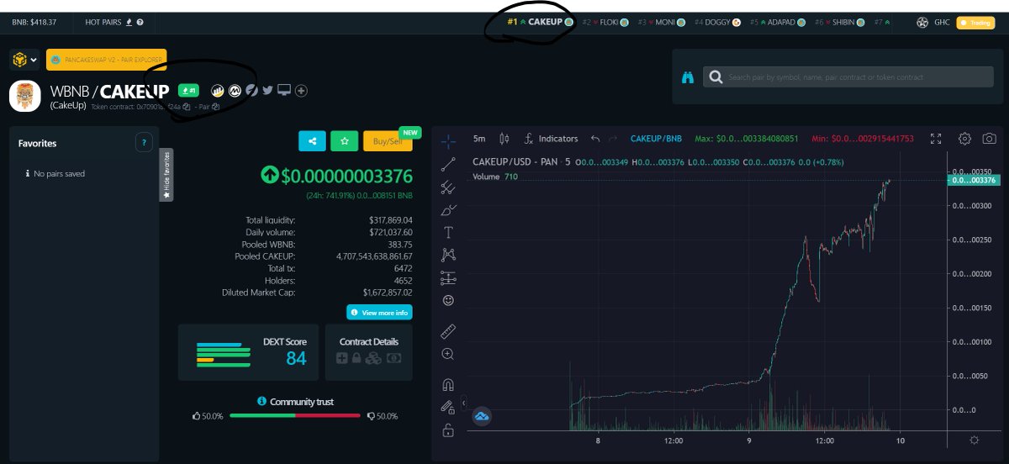This screenshot has height=464, width=1009.
Task: Add pair to favorites with star button
Action: coord(345,141)
